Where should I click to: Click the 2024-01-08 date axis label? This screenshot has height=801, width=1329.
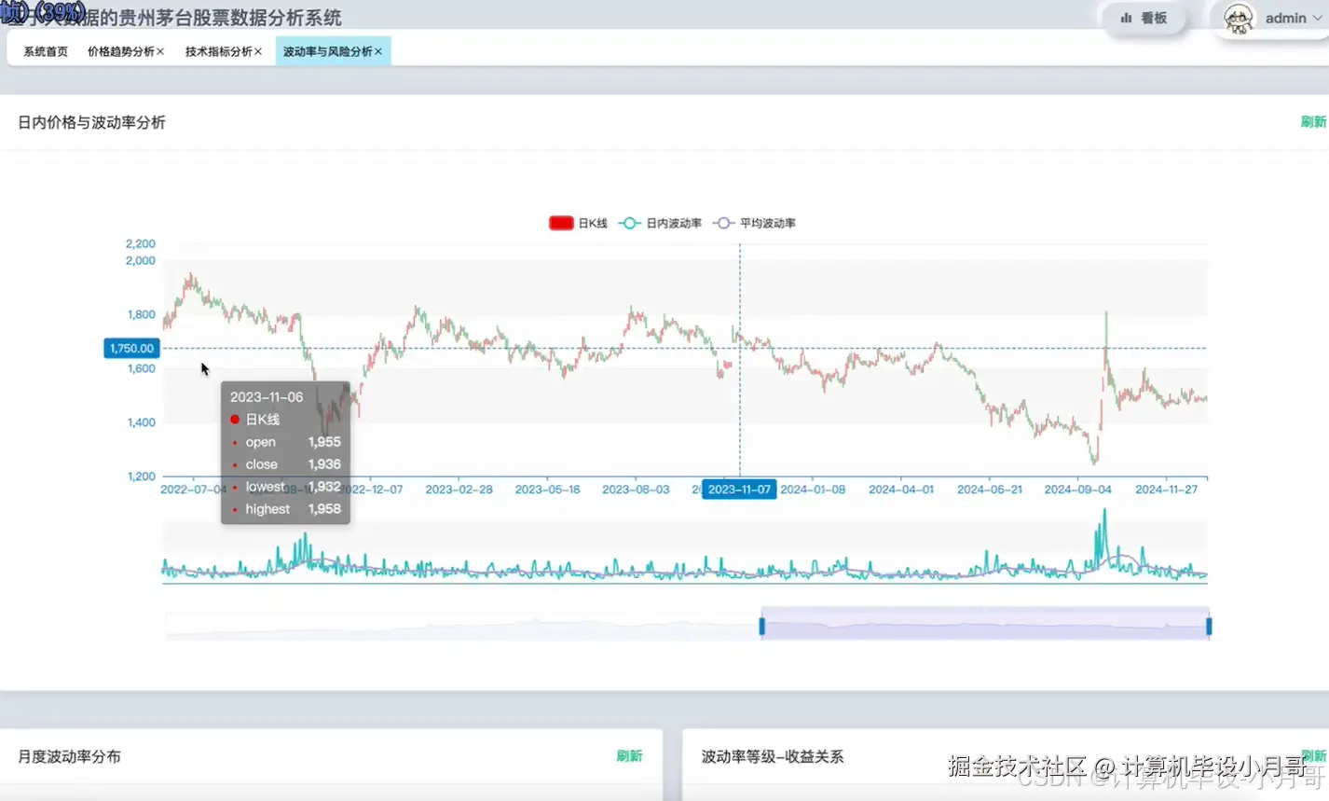point(813,490)
